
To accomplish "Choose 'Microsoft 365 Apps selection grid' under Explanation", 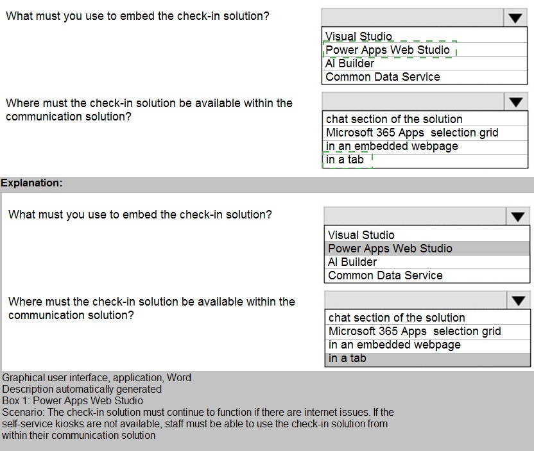I will (x=415, y=331).
